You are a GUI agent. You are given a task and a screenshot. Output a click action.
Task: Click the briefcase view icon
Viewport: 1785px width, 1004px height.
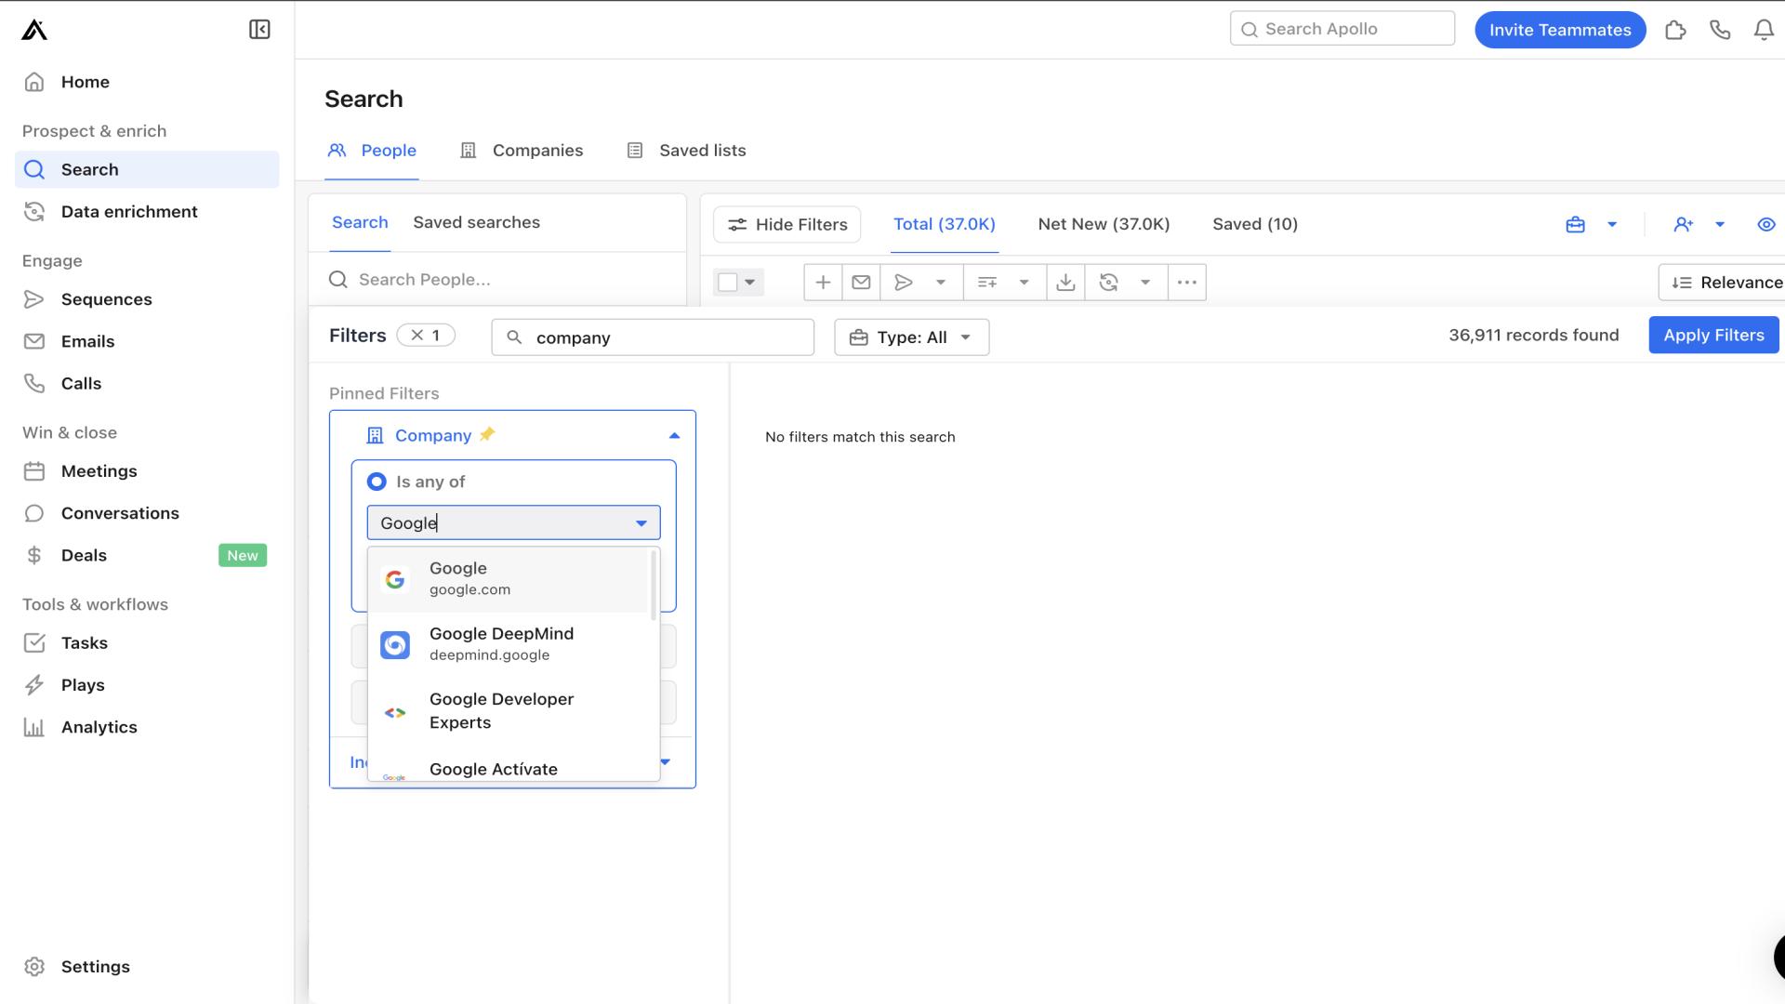point(1575,225)
